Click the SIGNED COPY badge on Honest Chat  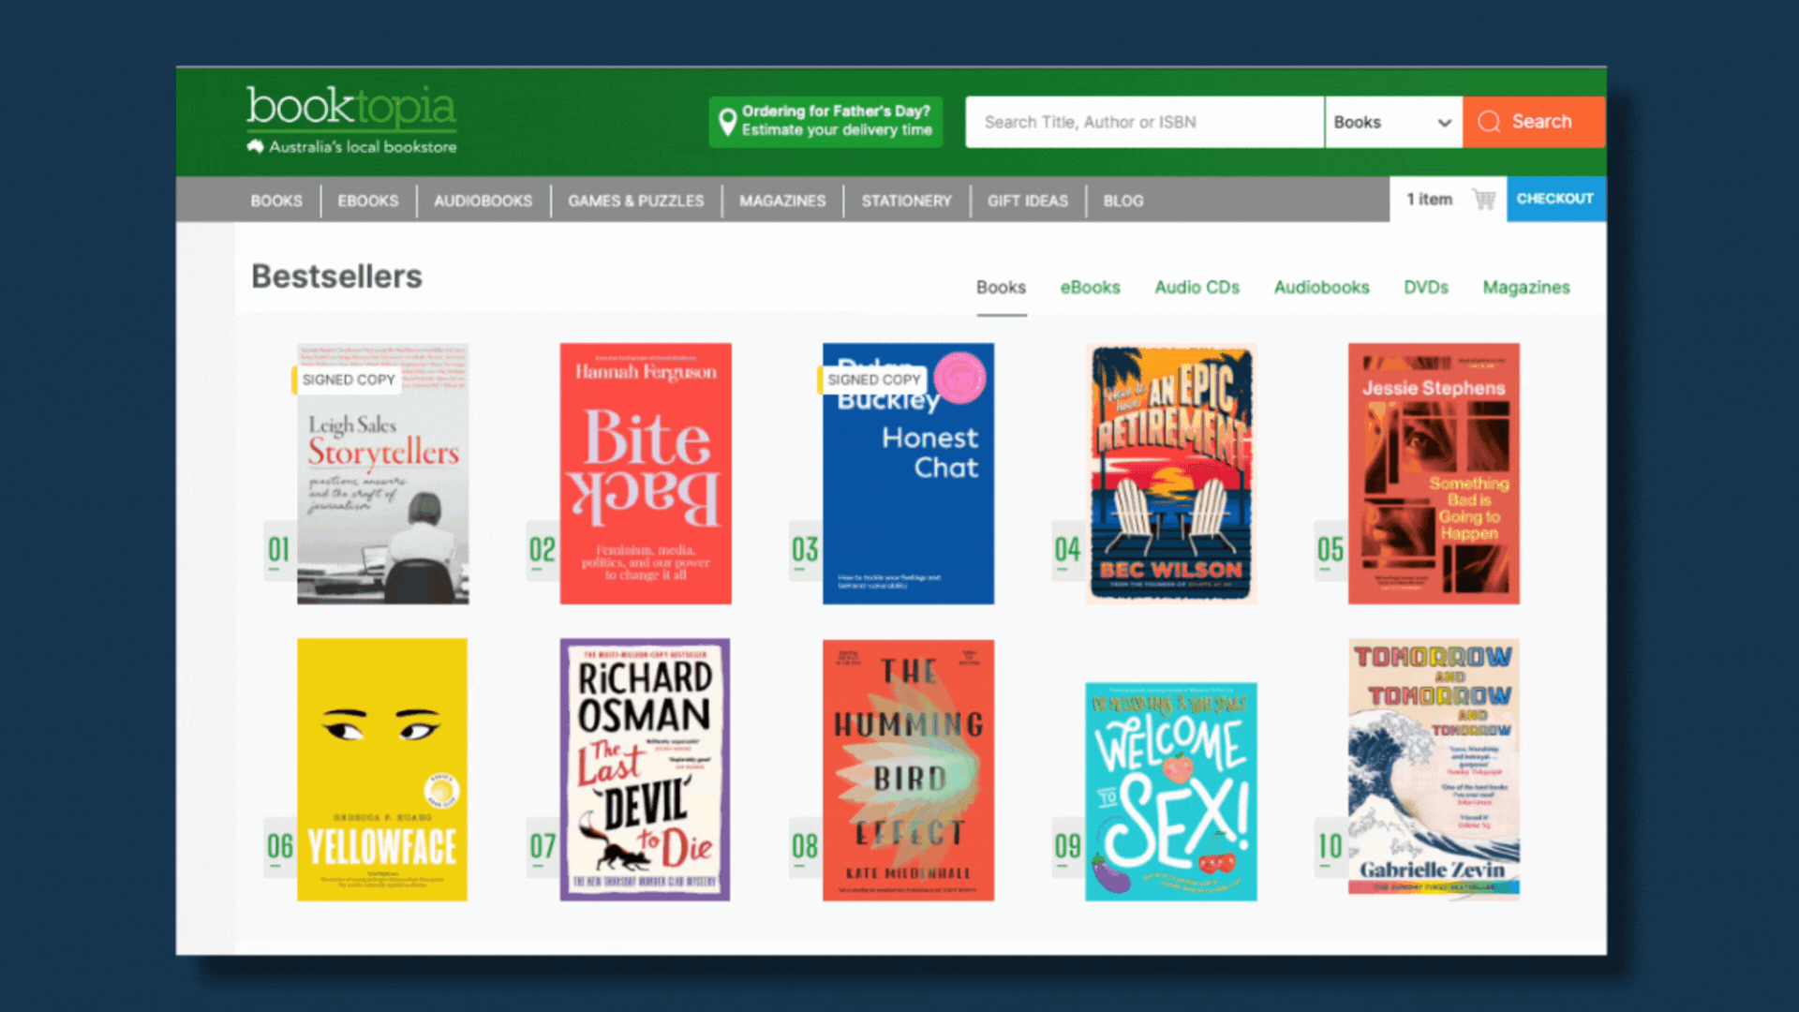click(873, 379)
